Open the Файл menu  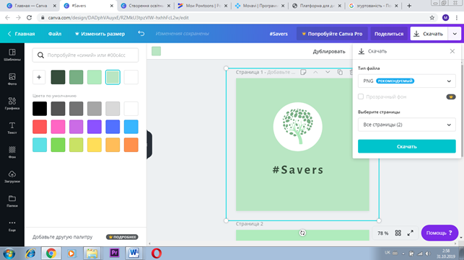(55, 34)
